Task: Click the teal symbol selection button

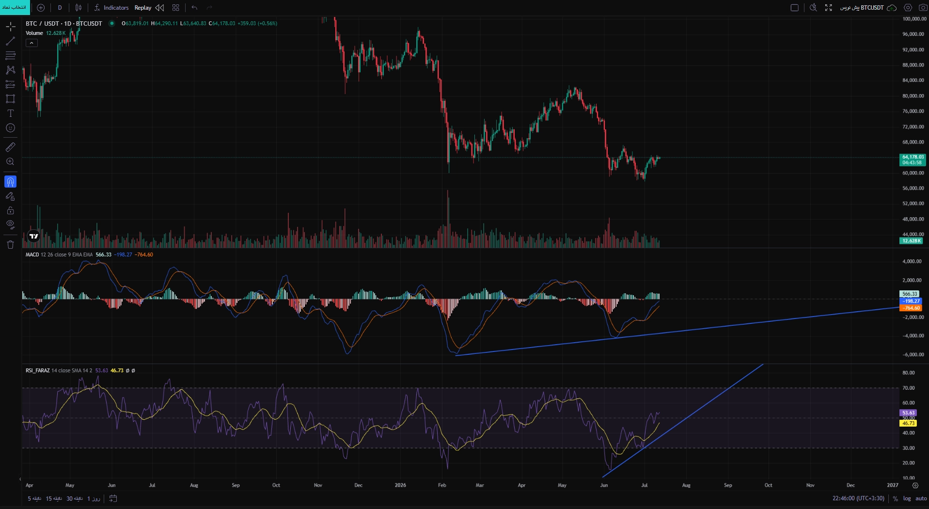Action: click(x=15, y=7)
